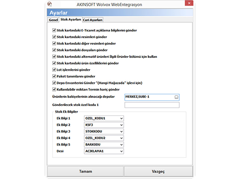Open the depot picker button in MERKEZ,SUBE-1 field
Image resolution: width=240 pixels, height=179 pixels.
point(176,97)
